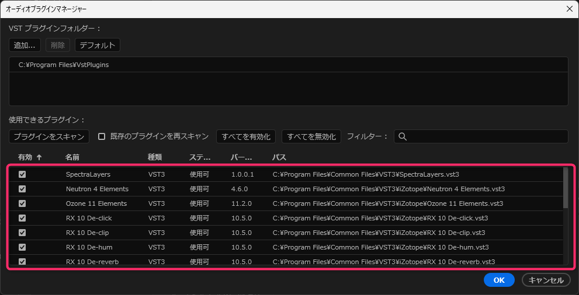Viewport: 579px width, 295px height.
Task: Select the C:¥Program Files¥VstPlugins folder entry
Action: [x=64, y=65]
